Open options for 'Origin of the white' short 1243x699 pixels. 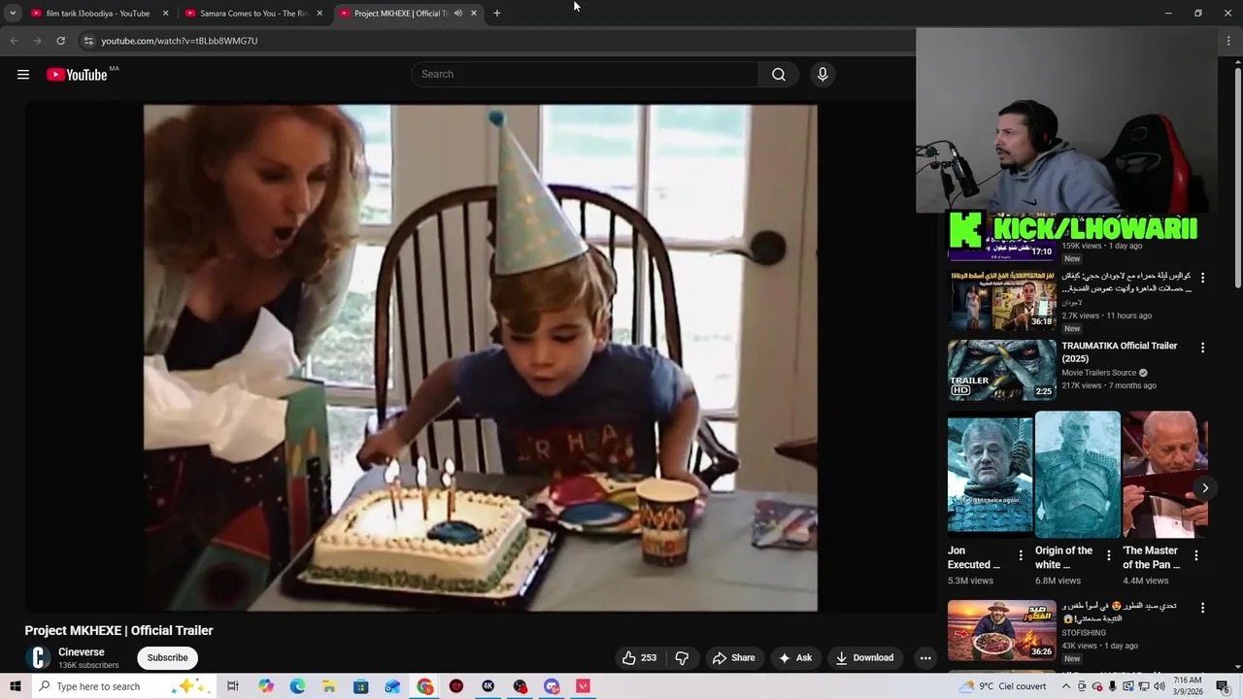(x=1108, y=555)
